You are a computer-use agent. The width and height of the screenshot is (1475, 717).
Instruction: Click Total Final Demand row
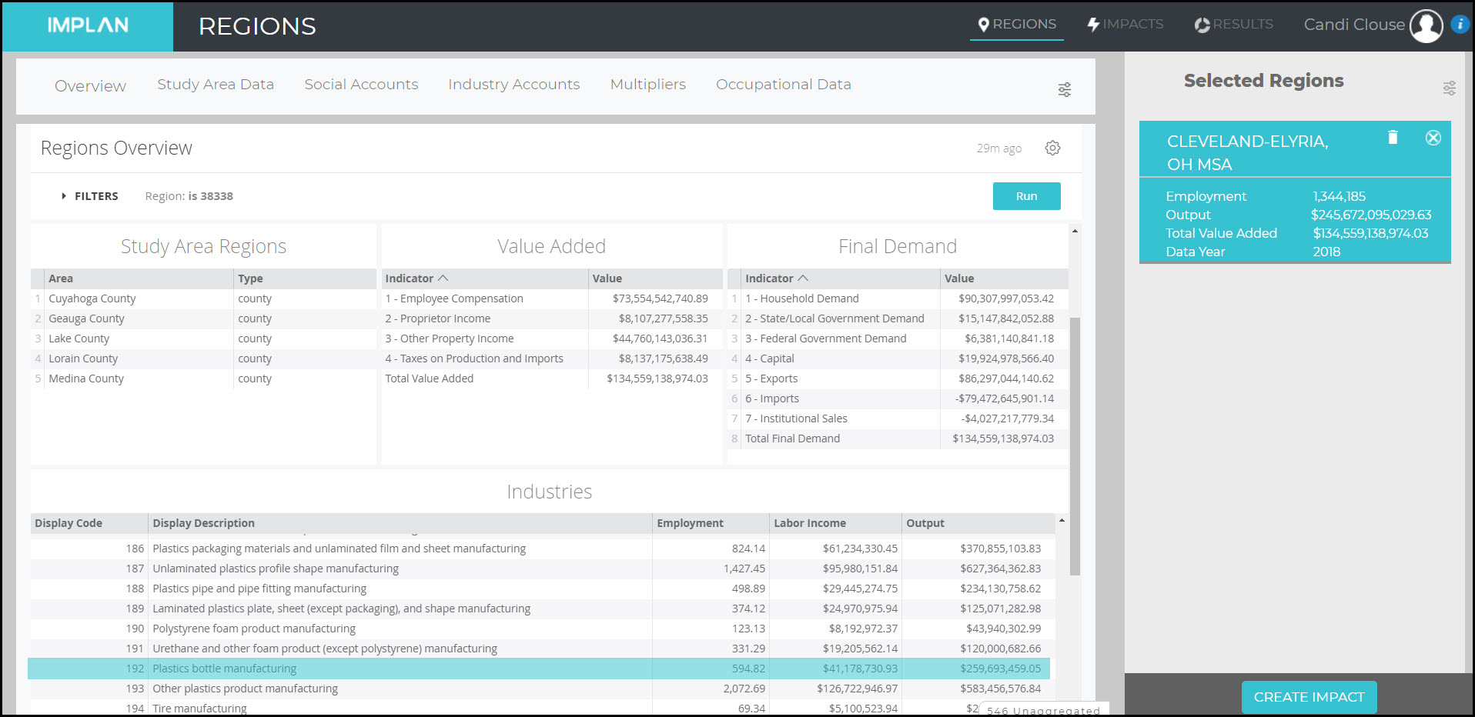pos(898,439)
